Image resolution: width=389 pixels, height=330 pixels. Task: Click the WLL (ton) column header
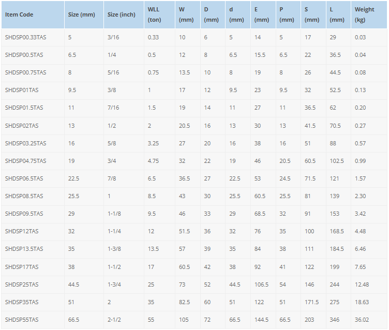point(154,14)
